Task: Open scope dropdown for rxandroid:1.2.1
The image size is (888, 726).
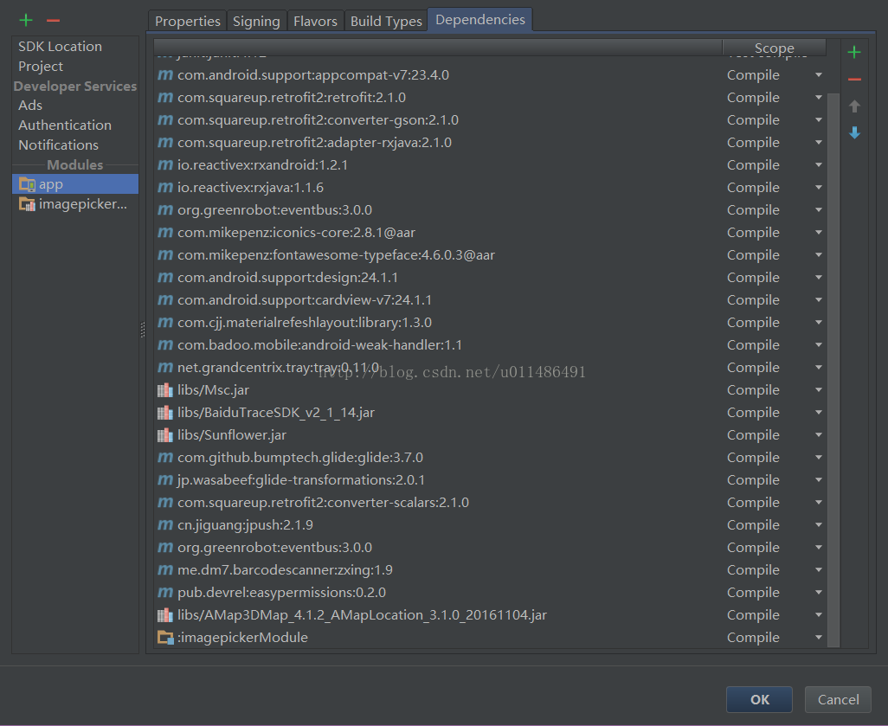Action: [819, 164]
